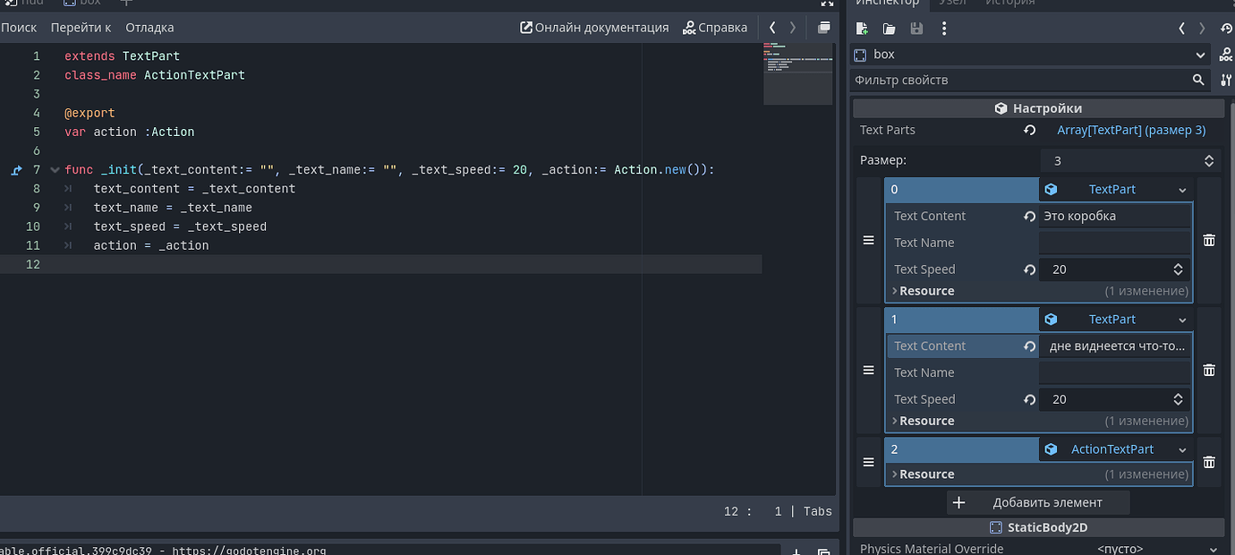The width and height of the screenshot is (1235, 555).
Task: Open the load resource folder icon
Action: point(888,28)
